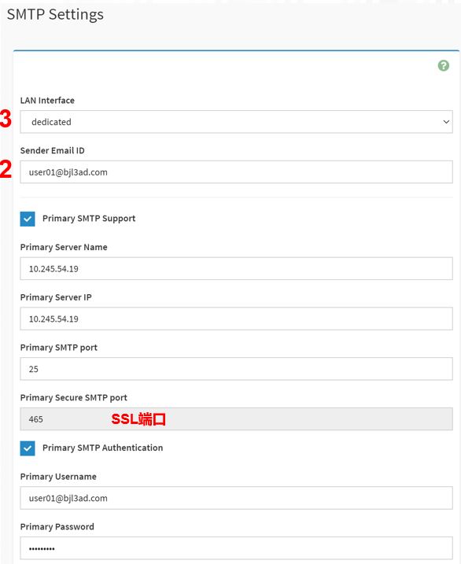This screenshot has height=564, width=461.
Task: Focus the Primary Server Name field
Action: tap(236, 268)
